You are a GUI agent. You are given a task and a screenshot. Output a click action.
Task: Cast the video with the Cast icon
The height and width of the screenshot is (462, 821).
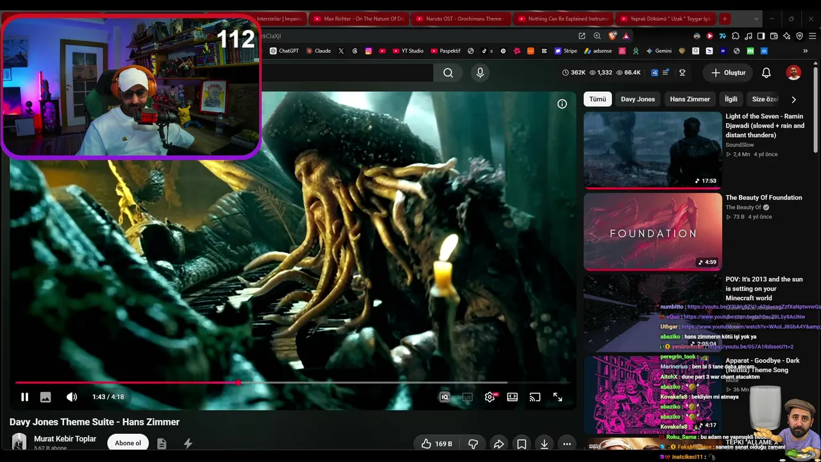(535, 397)
